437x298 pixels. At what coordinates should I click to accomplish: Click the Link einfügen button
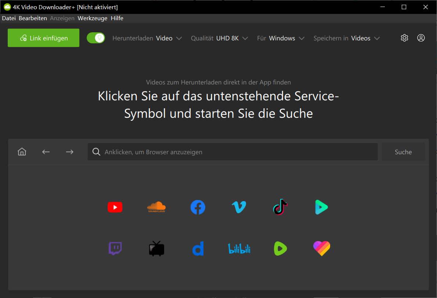coord(43,38)
